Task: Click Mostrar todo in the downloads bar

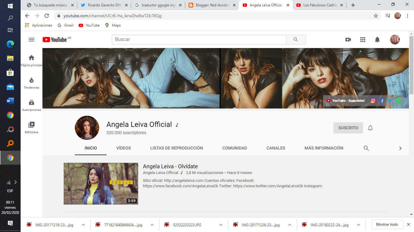Action: coord(387,224)
